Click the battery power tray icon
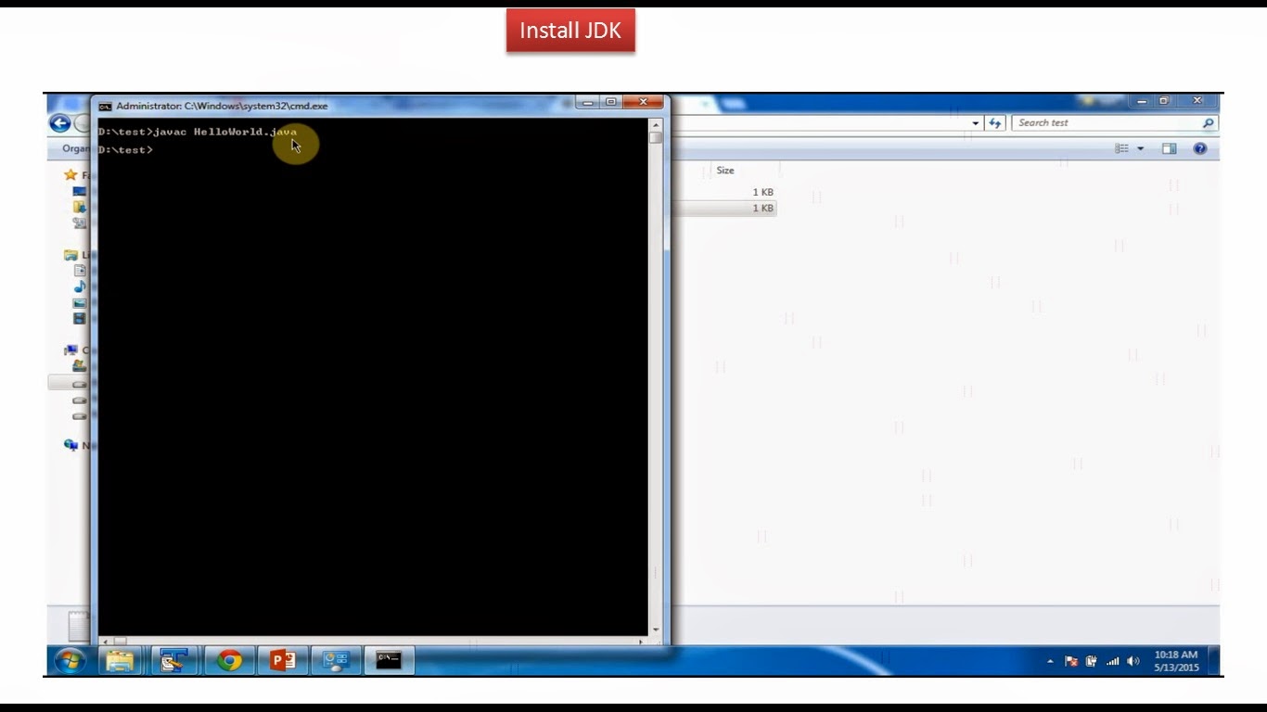The height and width of the screenshot is (712, 1267). coord(1092,662)
